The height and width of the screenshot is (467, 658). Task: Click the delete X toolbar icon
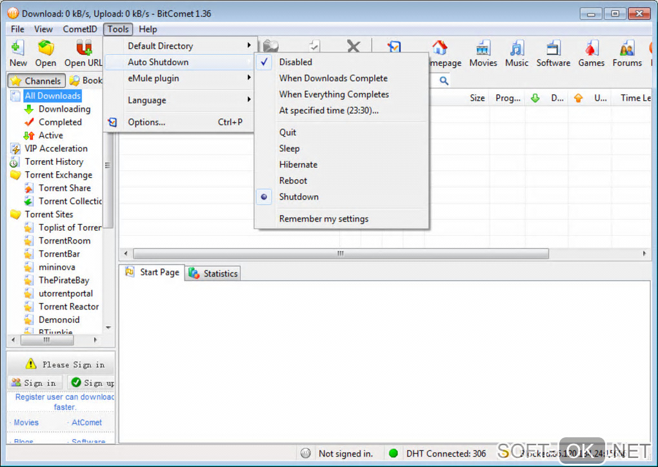354,47
